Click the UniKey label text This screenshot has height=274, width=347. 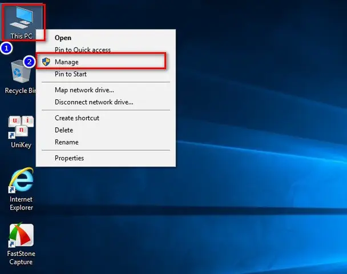click(21, 145)
